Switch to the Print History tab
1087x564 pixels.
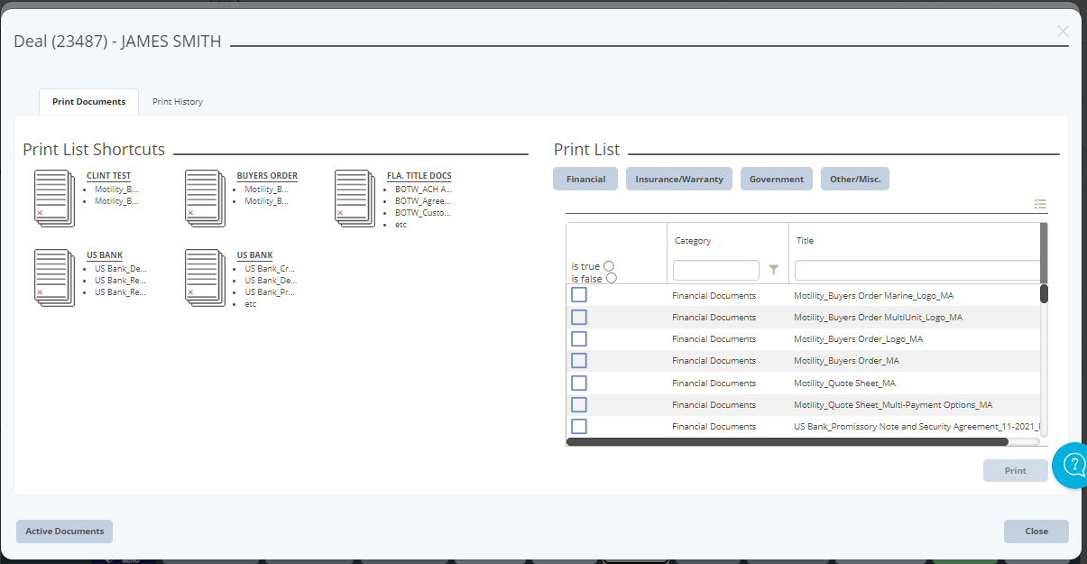178,102
